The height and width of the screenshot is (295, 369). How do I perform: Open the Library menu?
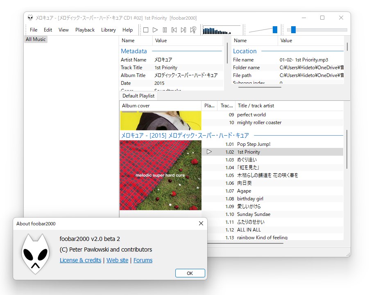tap(108, 29)
